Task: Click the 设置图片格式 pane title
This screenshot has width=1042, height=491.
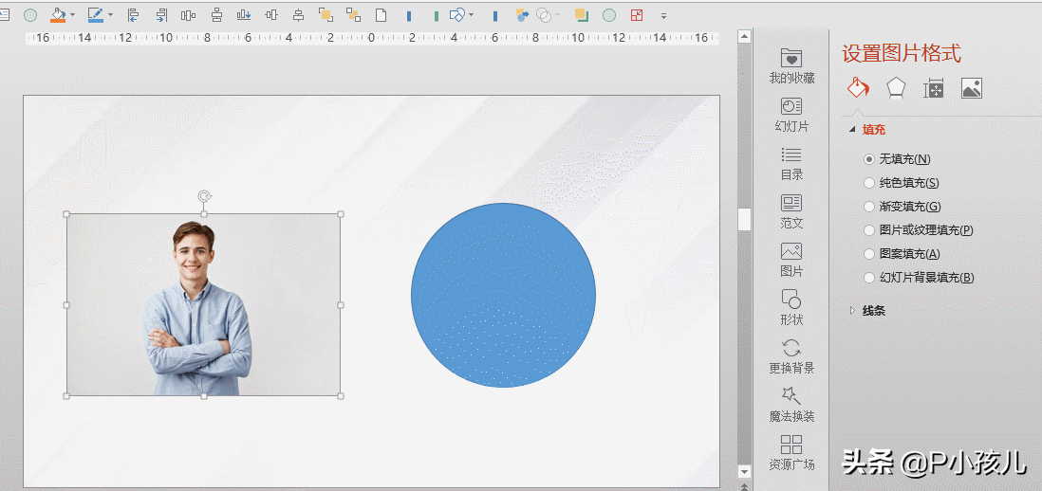Action: point(902,54)
